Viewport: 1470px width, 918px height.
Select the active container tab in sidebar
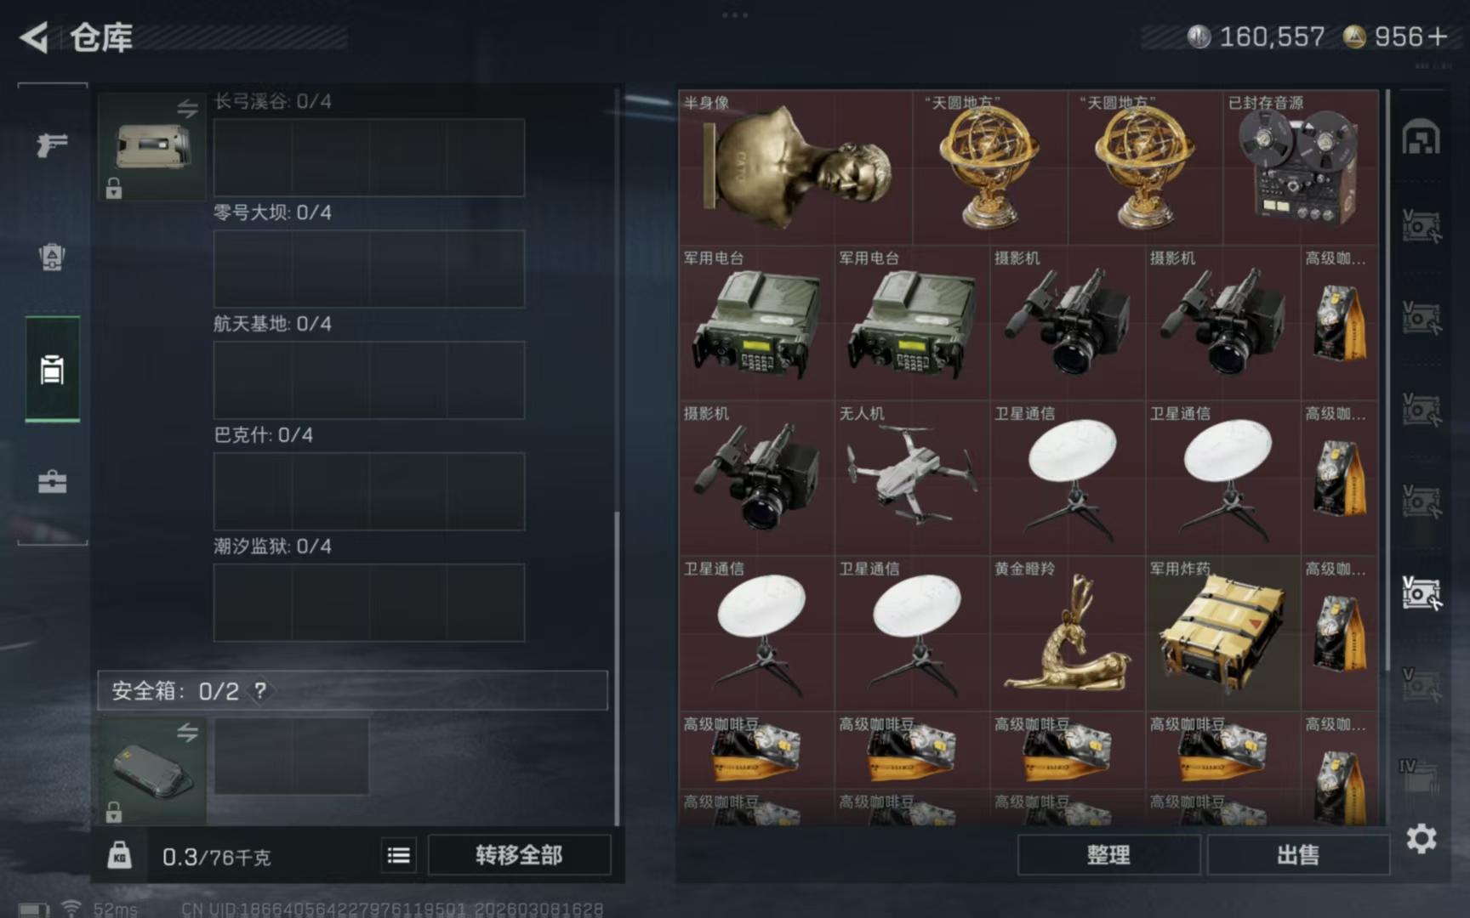[x=52, y=369]
